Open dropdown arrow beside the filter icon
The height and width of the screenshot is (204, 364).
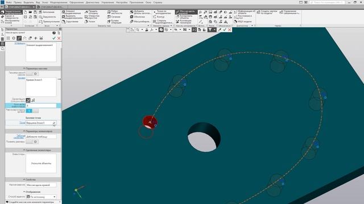click(x=214, y=30)
